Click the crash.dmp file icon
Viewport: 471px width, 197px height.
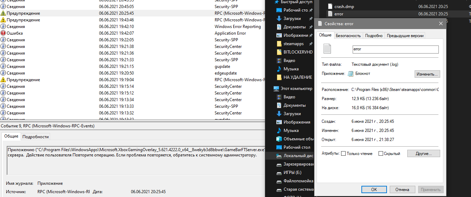tap(330, 6)
